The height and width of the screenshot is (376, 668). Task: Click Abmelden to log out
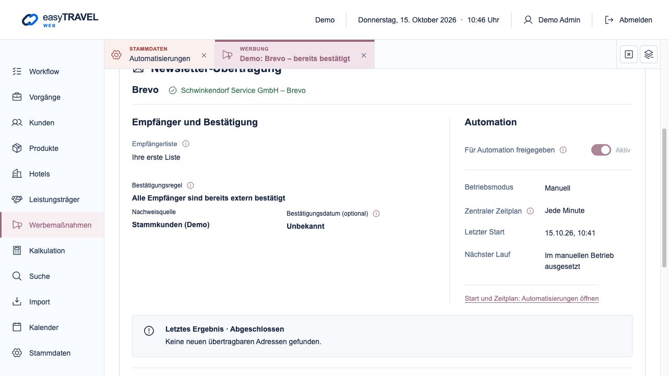(628, 20)
